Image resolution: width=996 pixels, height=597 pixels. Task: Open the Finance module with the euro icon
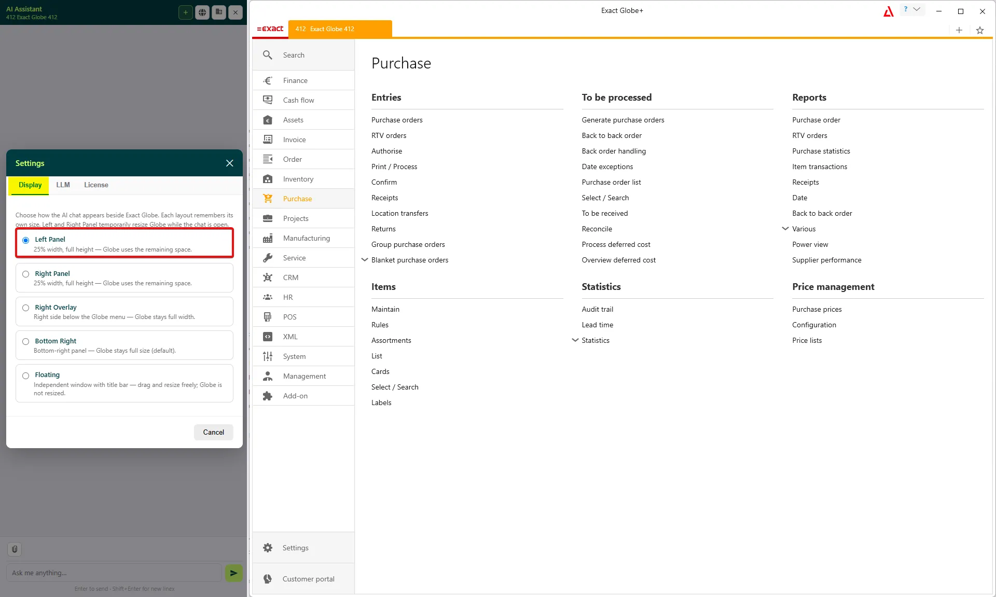coord(268,80)
